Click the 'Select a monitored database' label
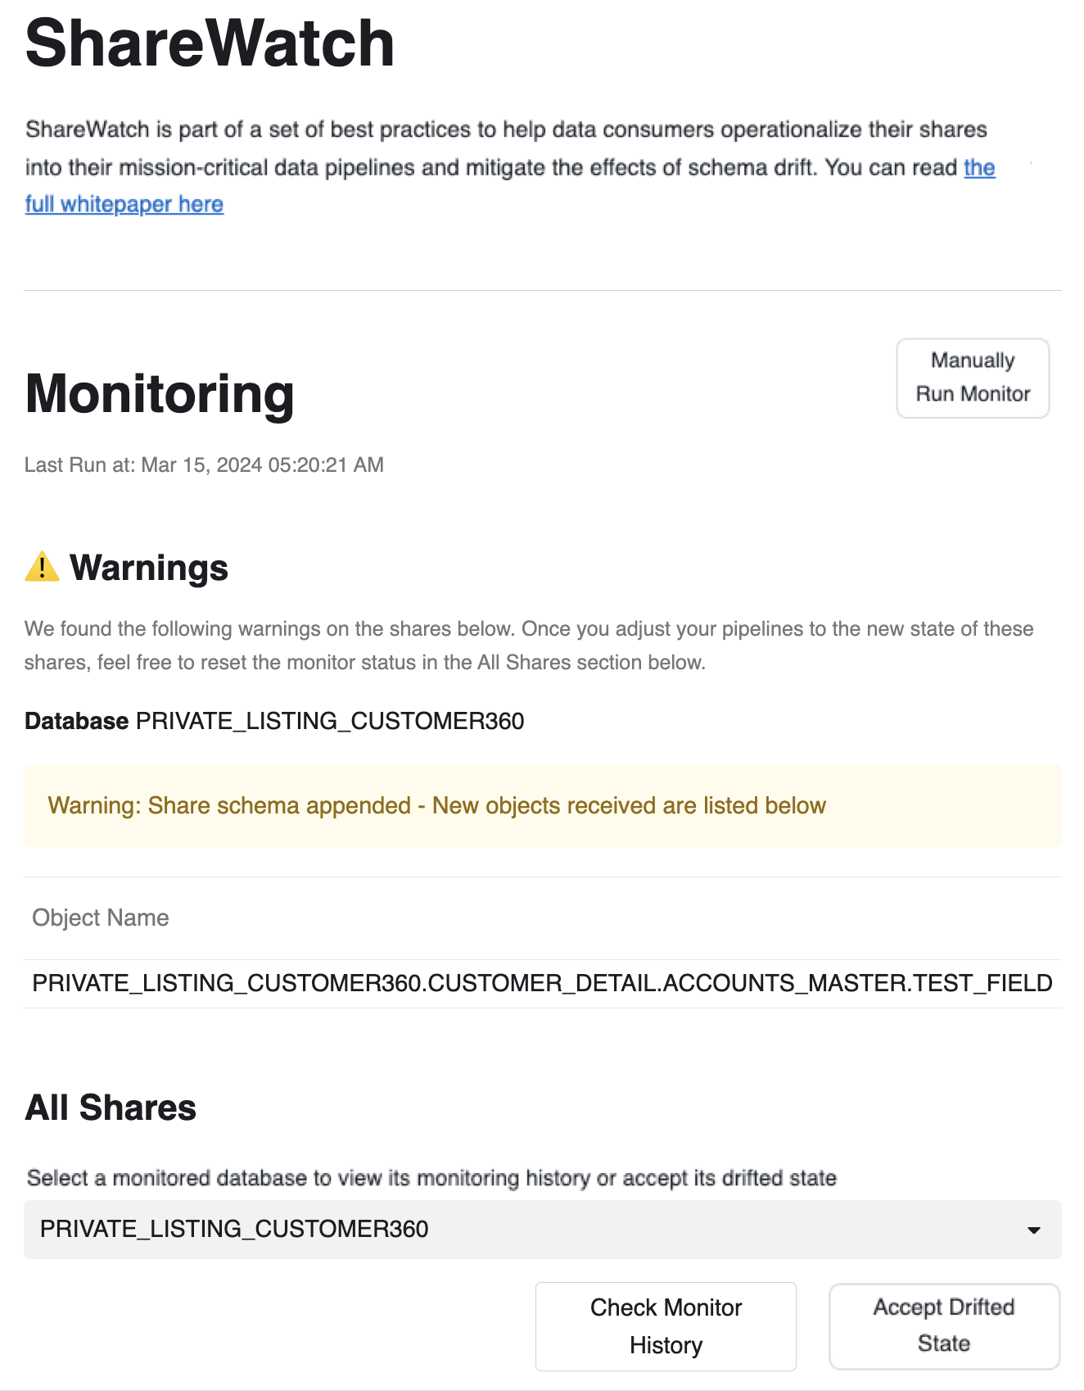 tap(431, 1178)
